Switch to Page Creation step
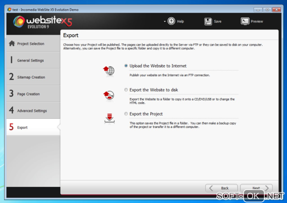 (33, 94)
